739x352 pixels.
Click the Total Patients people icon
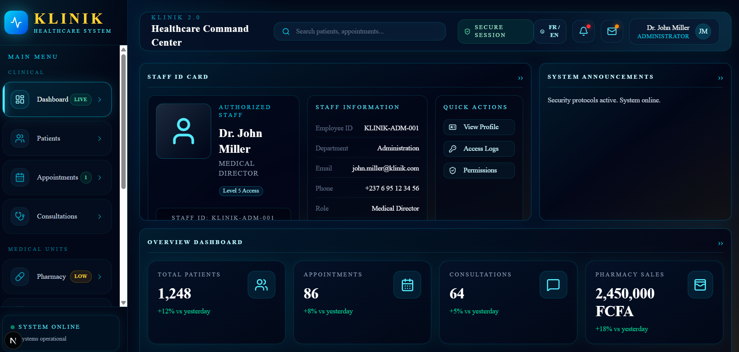262,285
